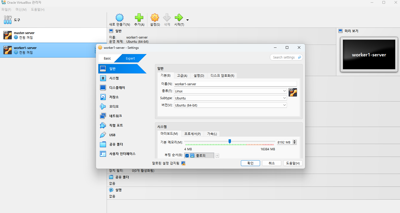Select the master-server VM icon
The image size is (400, 213).
[x=8, y=35]
